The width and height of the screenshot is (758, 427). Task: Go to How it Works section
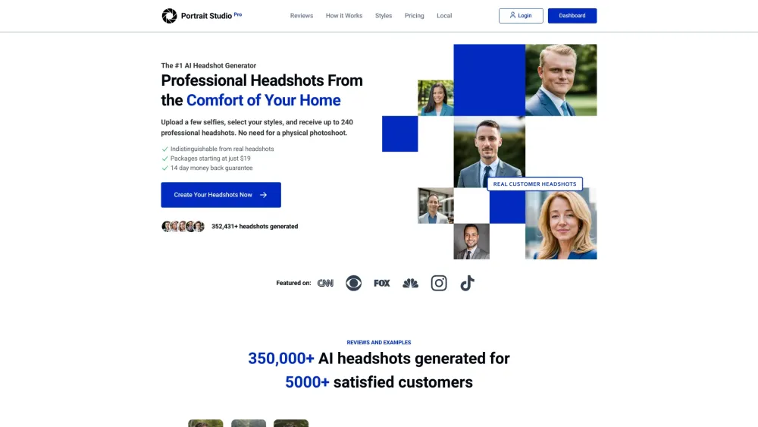[x=344, y=16]
